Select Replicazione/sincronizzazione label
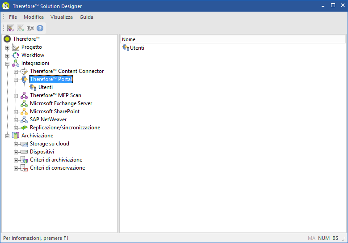The image size is (348, 243). (x=65, y=128)
